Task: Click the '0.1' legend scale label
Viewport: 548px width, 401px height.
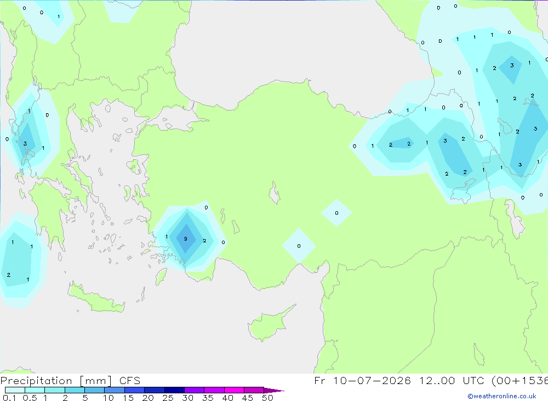Action: point(9,398)
